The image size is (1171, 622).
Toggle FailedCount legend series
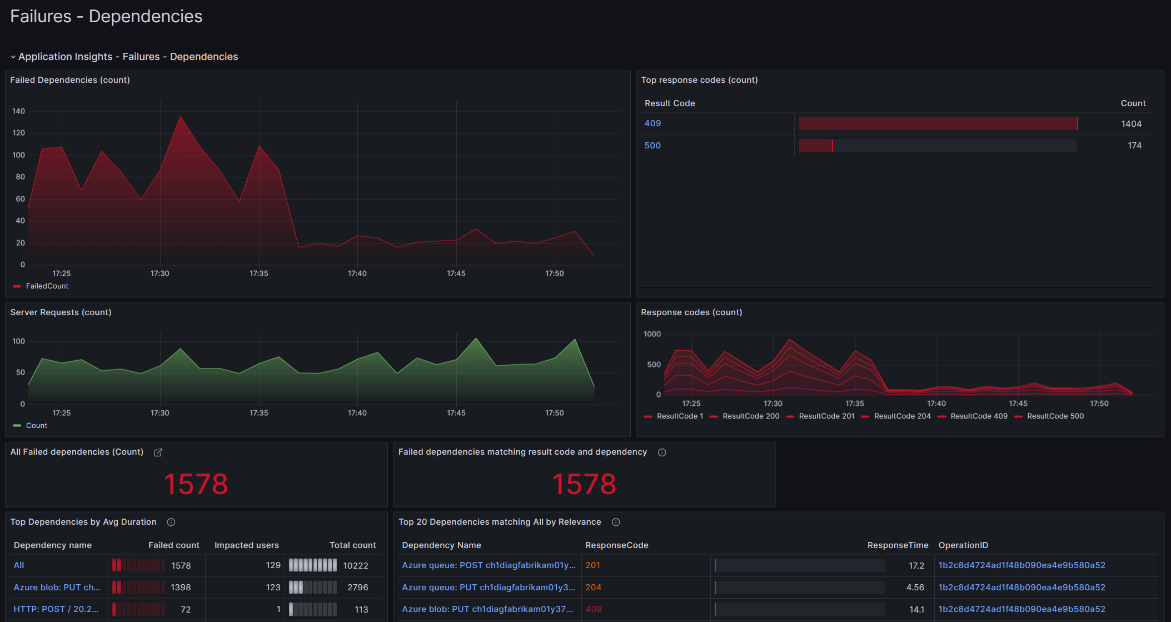tap(47, 286)
